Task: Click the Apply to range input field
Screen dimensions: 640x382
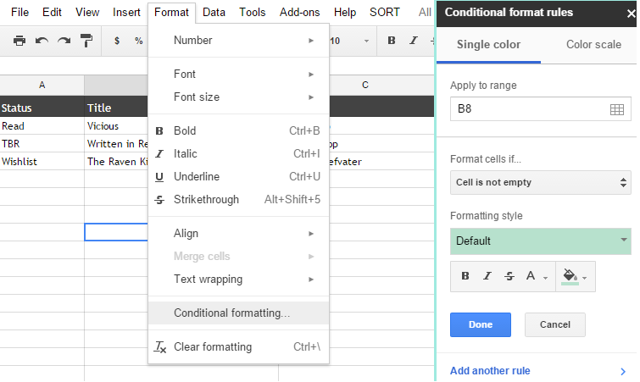Action: coord(526,109)
